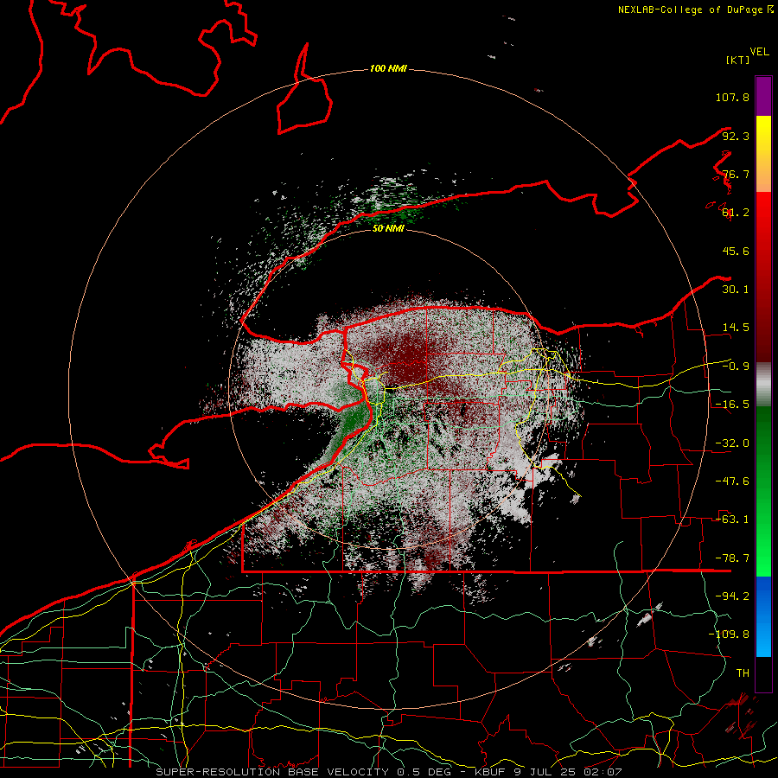Click the blue segment of the color bar

pos(763,616)
